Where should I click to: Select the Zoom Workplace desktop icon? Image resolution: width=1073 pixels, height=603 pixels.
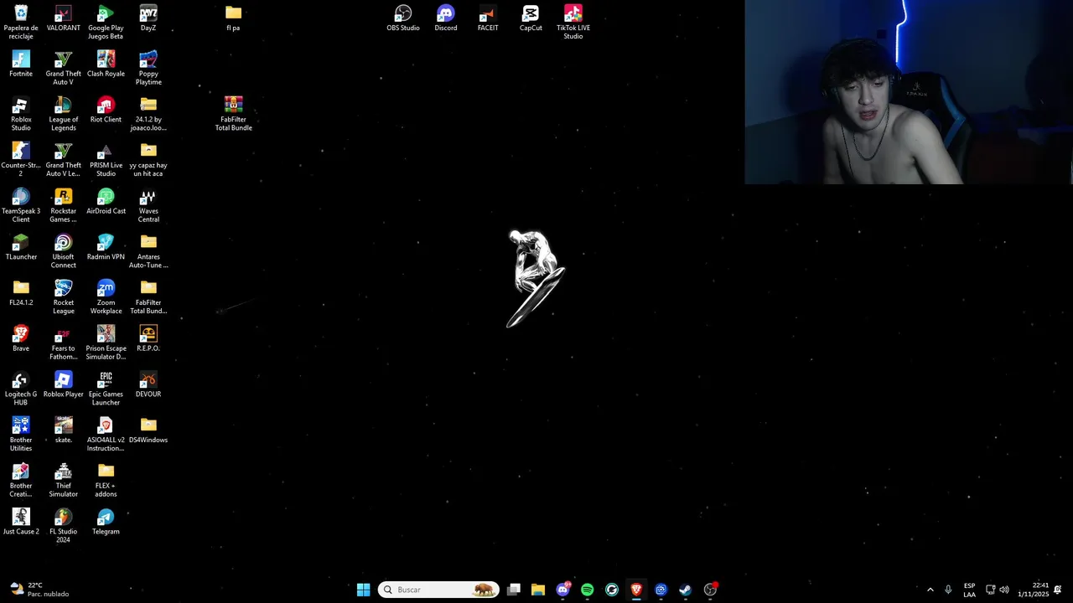click(106, 296)
